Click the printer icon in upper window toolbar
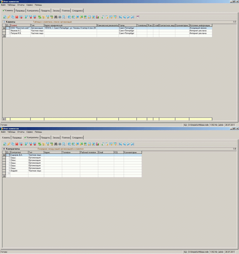The width and height of the screenshot is (239, 254). [x=60, y=17]
